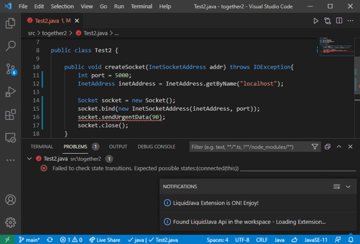This screenshot has height=244, width=360.
Task: Click the socket.sendUrgentData(90) error line
Action: (x=121, y=117)
